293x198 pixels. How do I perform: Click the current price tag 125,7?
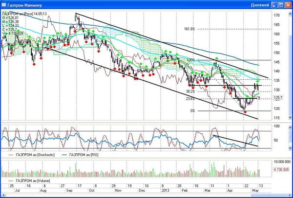coord(279,98)
